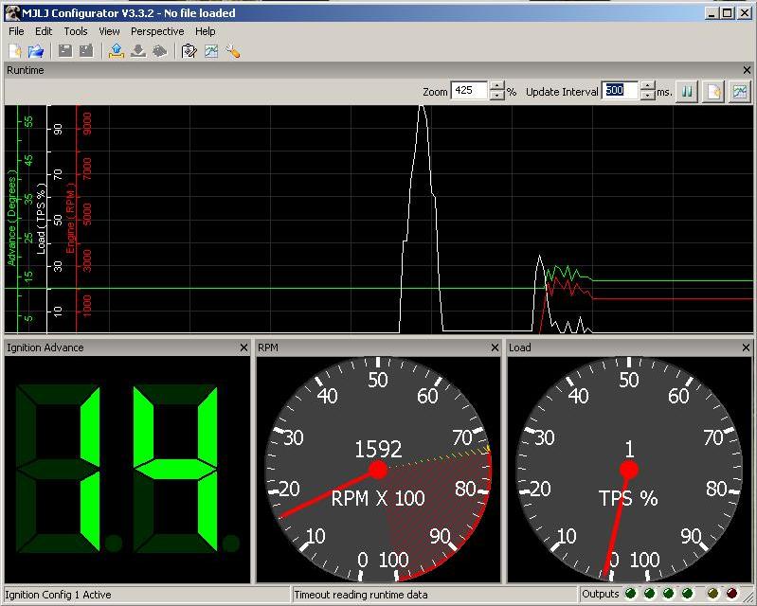The height and width of the screenshot is (606, 757).
Task: Click 'Timeout reading runtime data' status message
Action: [x=361, y=595]
